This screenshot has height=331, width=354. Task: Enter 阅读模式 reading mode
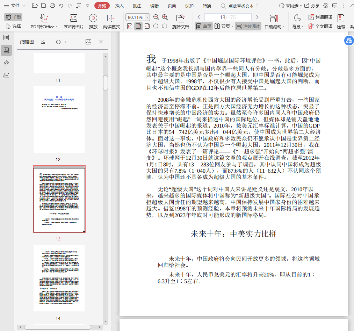111,21
